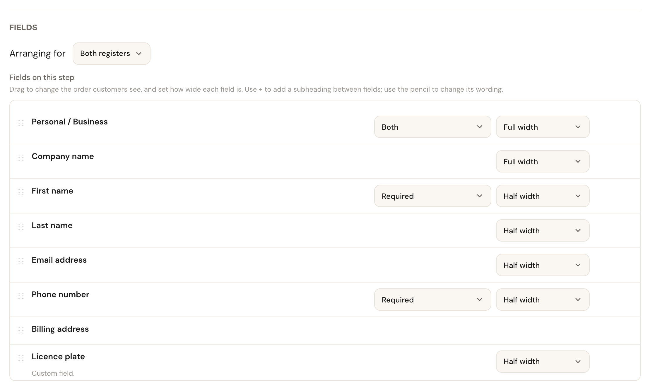Open Required dropdown for Phone number
650x390 pixels.
tap(432, 300)
